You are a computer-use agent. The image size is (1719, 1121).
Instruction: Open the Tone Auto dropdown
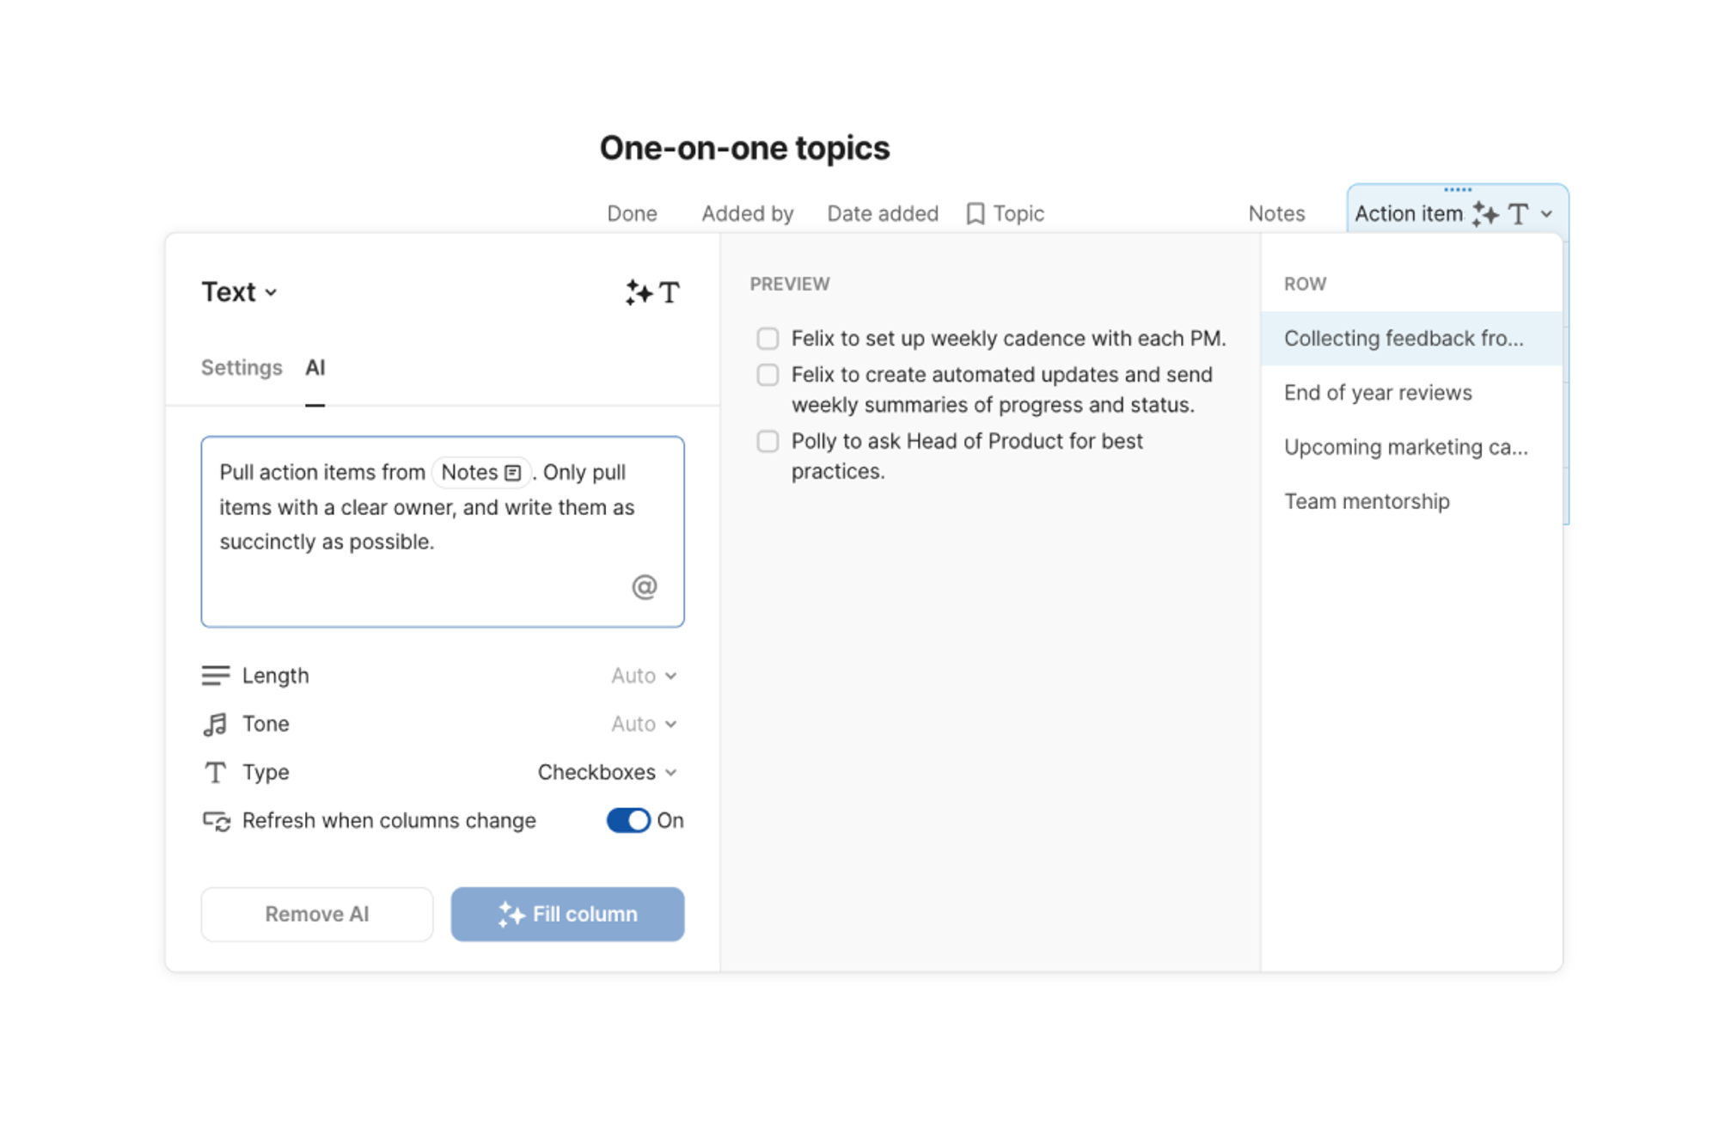[x=644, y=724]
